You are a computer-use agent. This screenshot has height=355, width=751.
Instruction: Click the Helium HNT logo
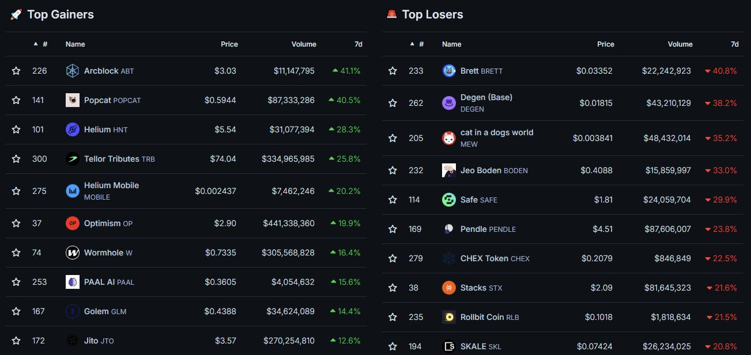72,129
